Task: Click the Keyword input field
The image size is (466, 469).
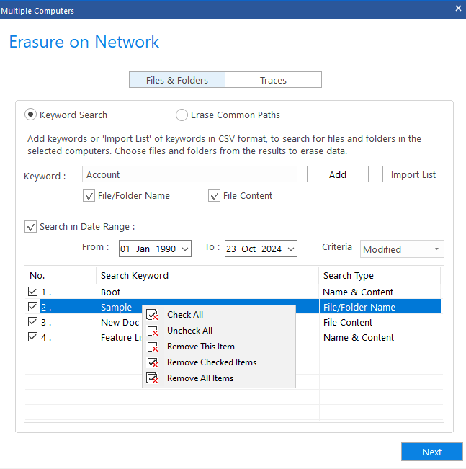Action: tap(189, 174)
